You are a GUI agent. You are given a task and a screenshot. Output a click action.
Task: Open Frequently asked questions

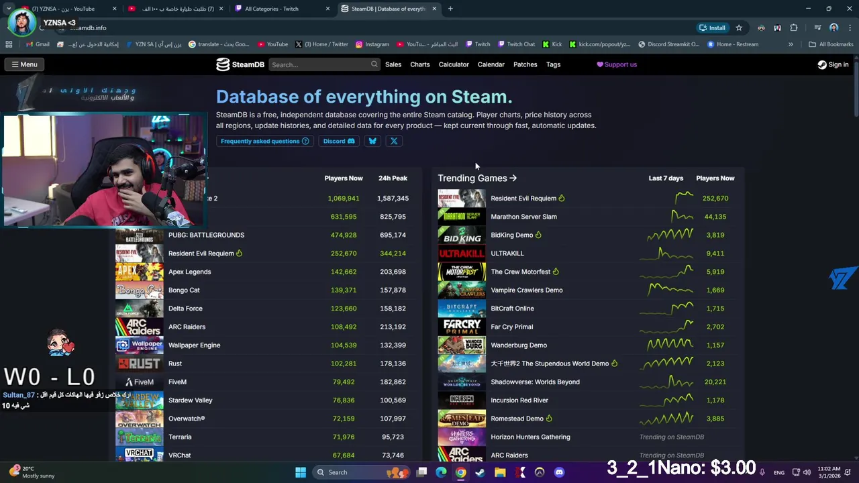(264, 141)
